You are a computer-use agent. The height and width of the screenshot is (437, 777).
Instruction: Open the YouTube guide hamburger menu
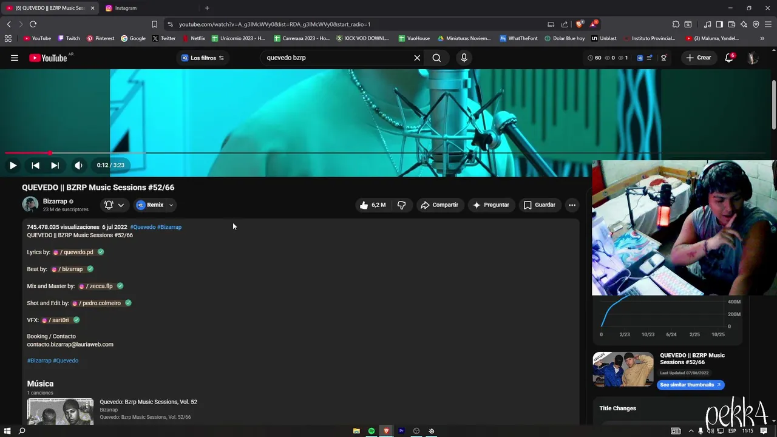[x=15, y=58]
